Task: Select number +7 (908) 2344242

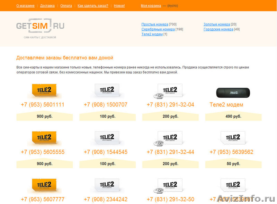Action: [106, 200]
